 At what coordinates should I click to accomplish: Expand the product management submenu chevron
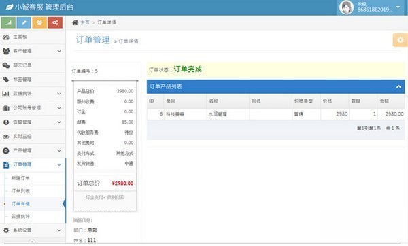[x=59, y=151]
